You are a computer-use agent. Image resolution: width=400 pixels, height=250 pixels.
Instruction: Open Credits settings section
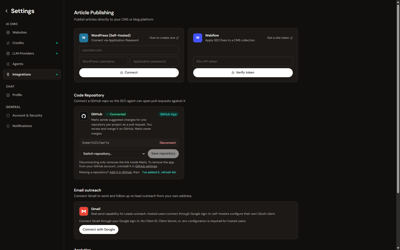[32, 43]
